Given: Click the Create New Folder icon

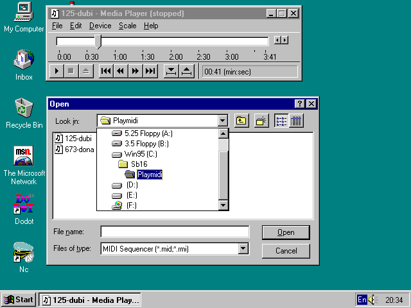Looking at the screenshot, I should tap(261, 121).
